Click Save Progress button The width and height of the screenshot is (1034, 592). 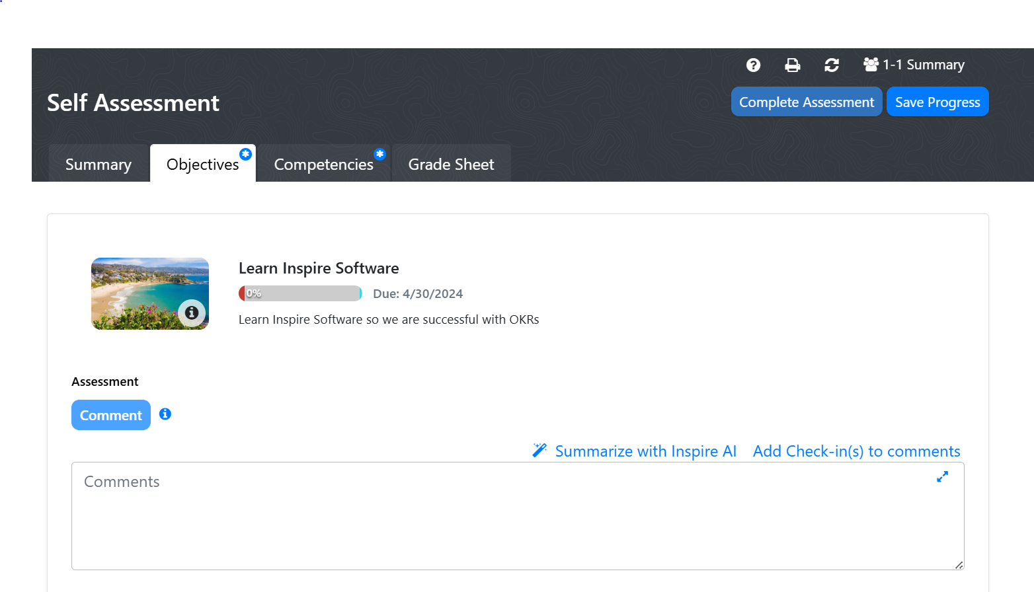point(937,102)
